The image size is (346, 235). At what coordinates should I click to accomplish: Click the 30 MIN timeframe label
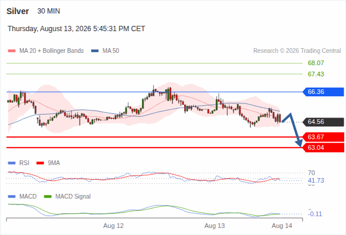tap(49, 11)
